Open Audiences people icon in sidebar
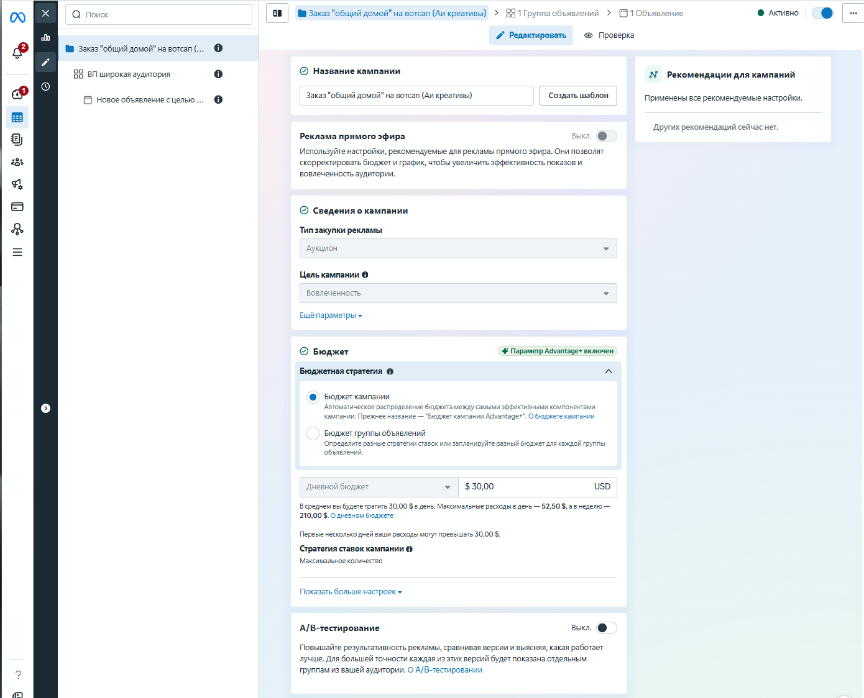The height and width of the screenshot is (698, 864). pos(17,162)
